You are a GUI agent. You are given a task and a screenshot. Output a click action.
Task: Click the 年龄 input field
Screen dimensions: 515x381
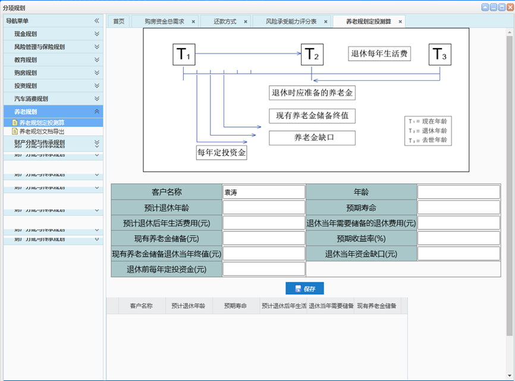coord(459,192)
